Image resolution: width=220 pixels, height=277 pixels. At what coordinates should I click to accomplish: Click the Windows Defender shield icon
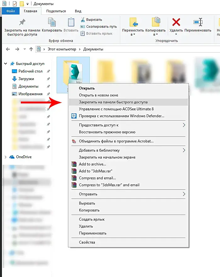tap(74, 116)
